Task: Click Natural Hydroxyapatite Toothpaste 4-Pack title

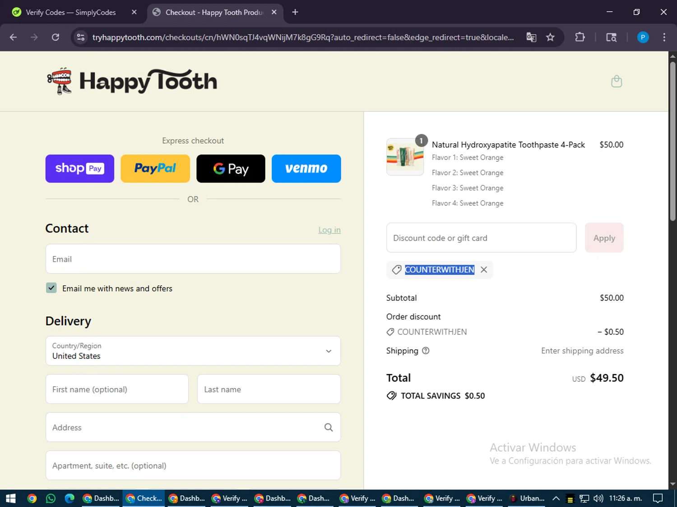Action: point(508,145)
